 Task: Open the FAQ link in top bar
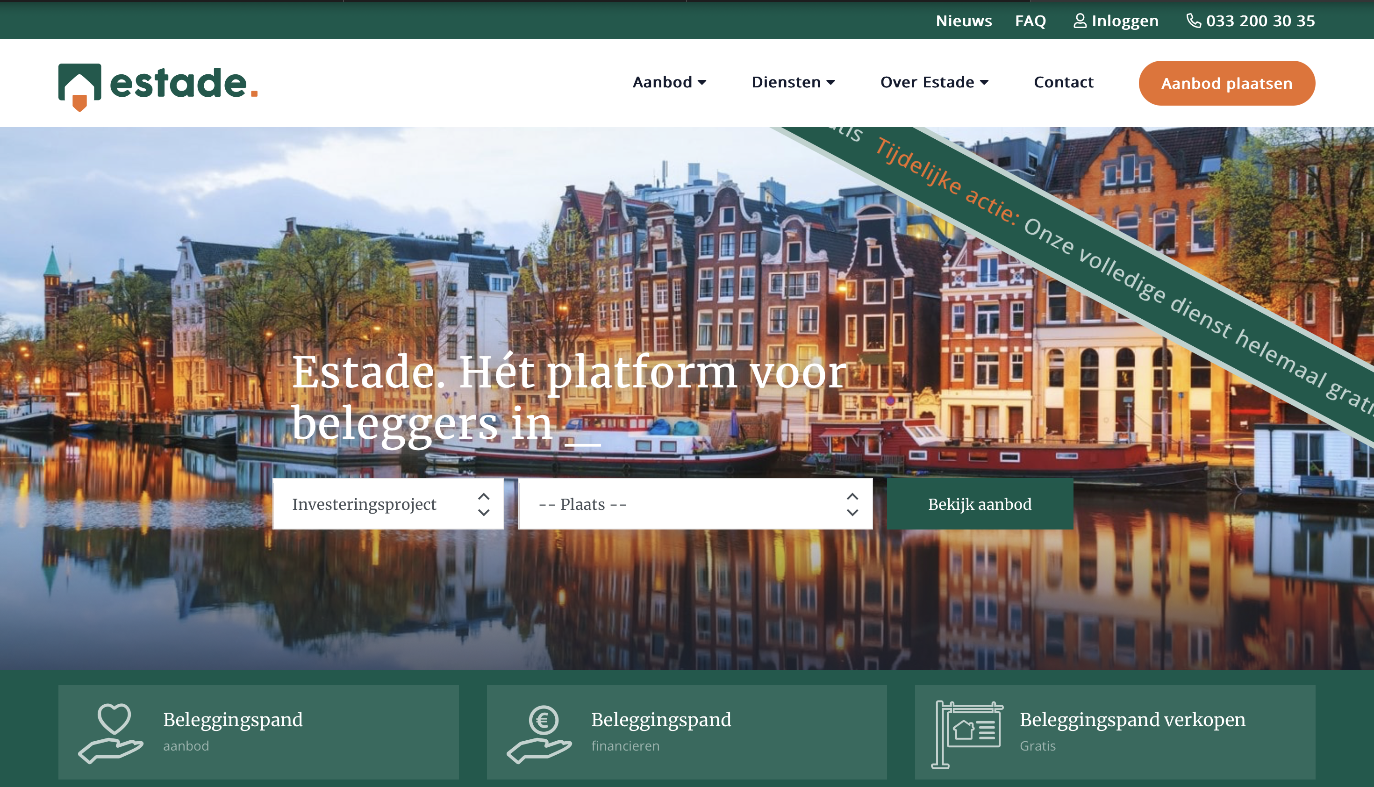tap(1030, 21)
